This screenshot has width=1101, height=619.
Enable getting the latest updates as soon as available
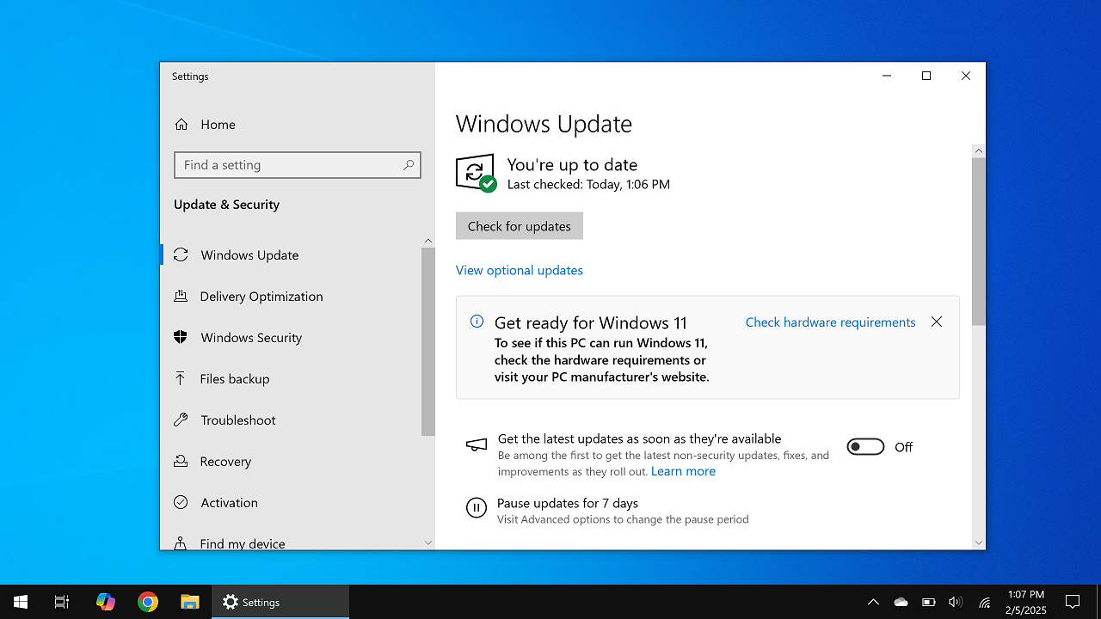click(x=864, y=446)
